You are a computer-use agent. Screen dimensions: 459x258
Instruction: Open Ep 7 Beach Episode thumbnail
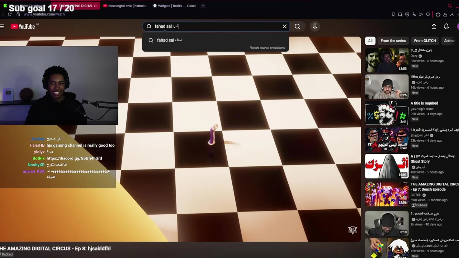tap(387, 194)
